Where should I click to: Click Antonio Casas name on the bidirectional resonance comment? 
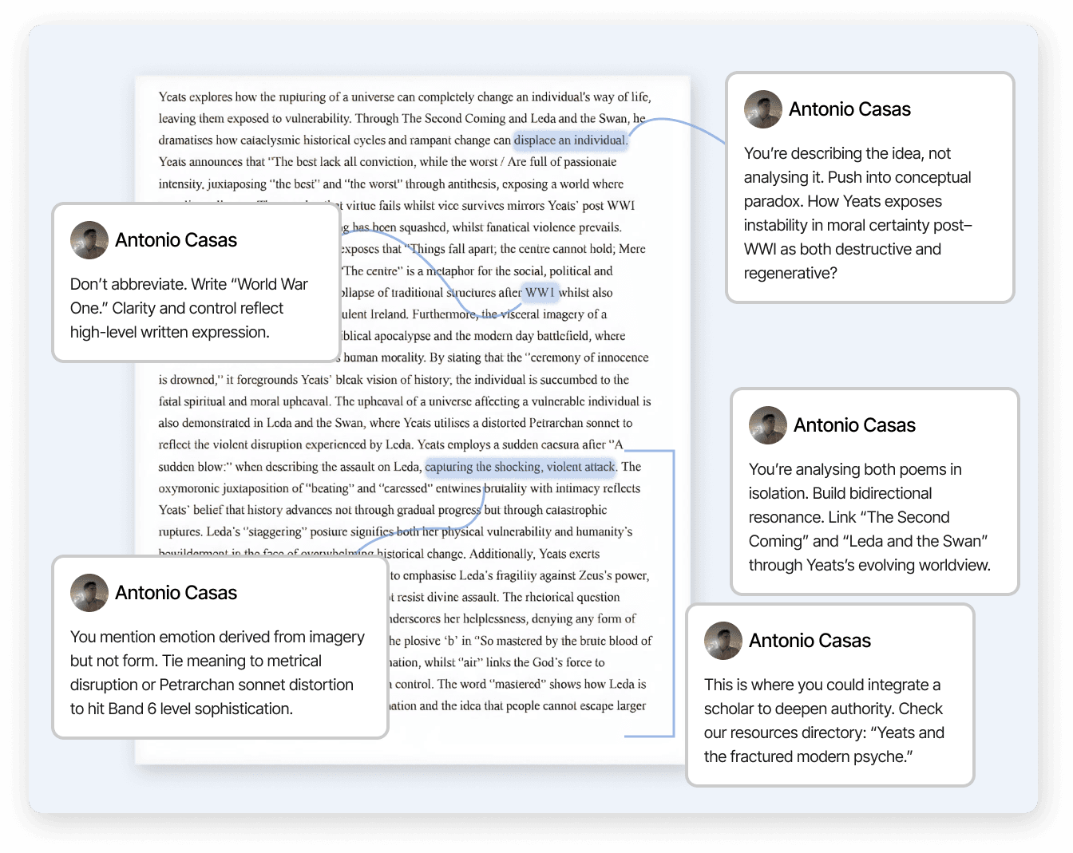pyautogui.click(x=854, y=425)
